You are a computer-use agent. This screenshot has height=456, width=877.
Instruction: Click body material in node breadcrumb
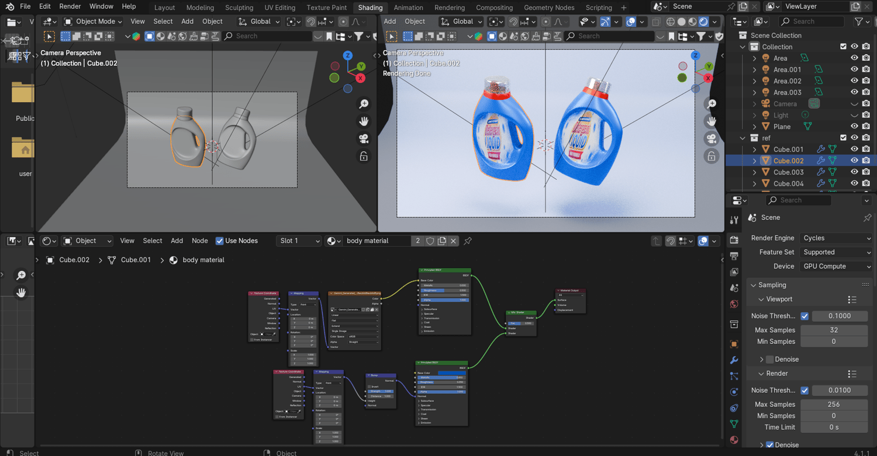[x=203, y=260]
